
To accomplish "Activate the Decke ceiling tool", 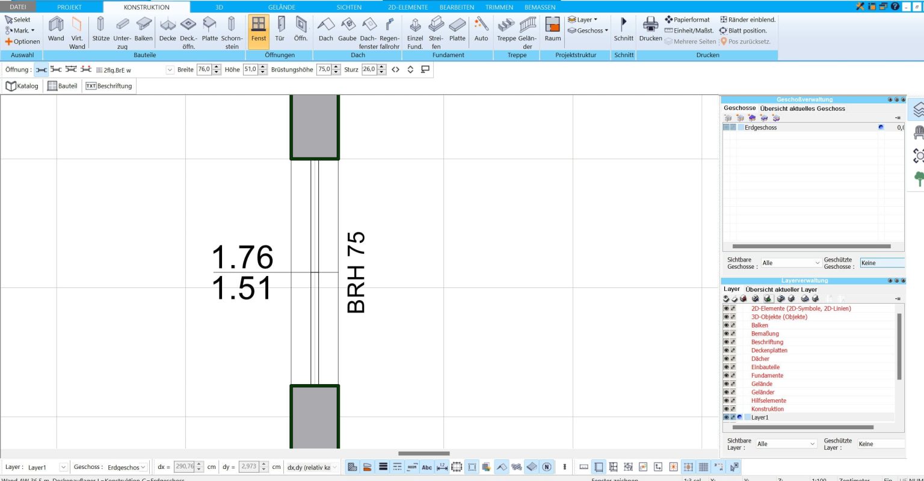I will 167,30.
